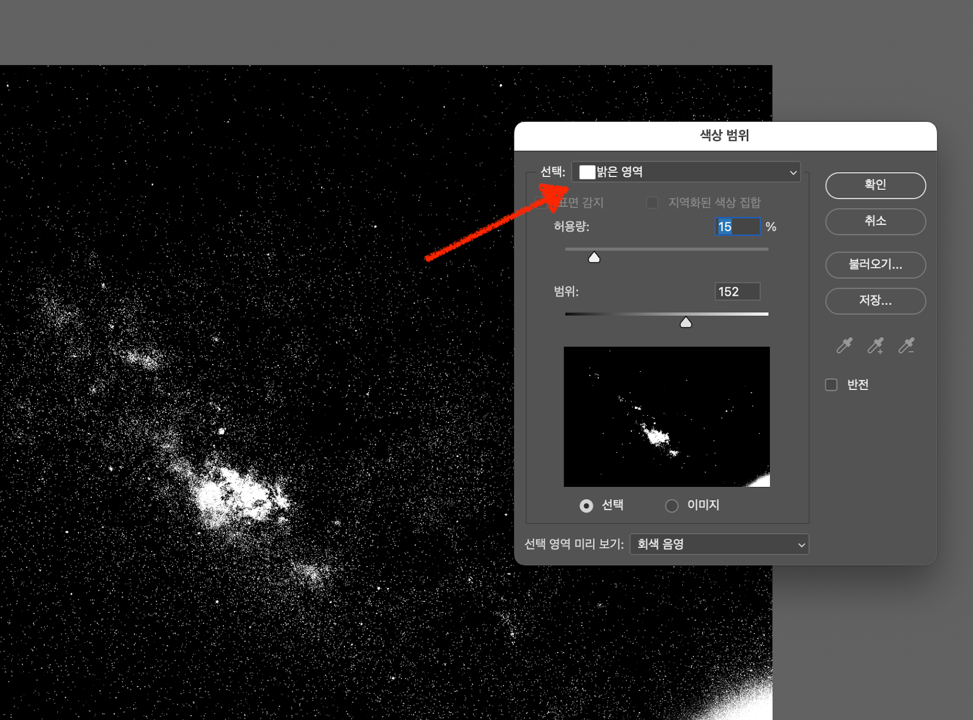Click the 범위: label

(x=566, y=292)
